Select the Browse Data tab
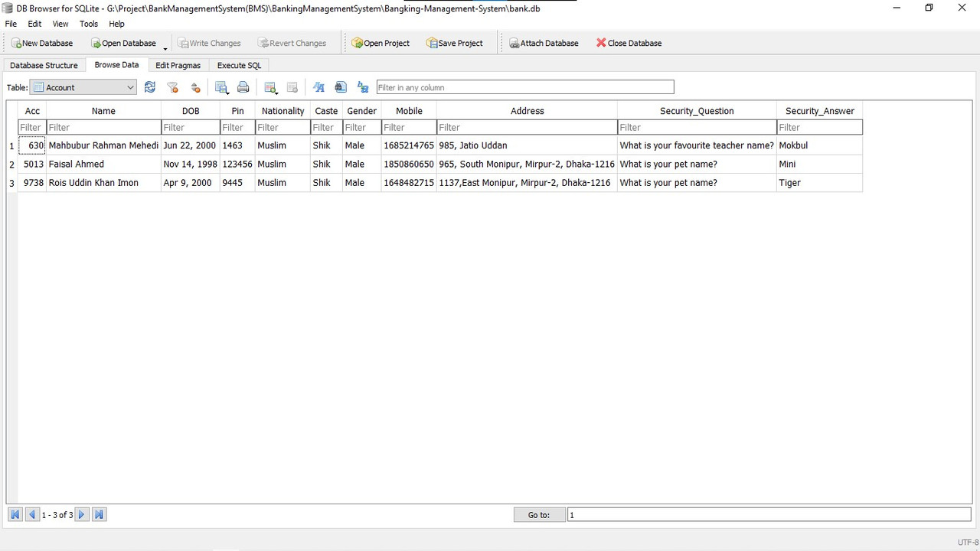This screenshot has height=551, width=980. coord(116,65)
